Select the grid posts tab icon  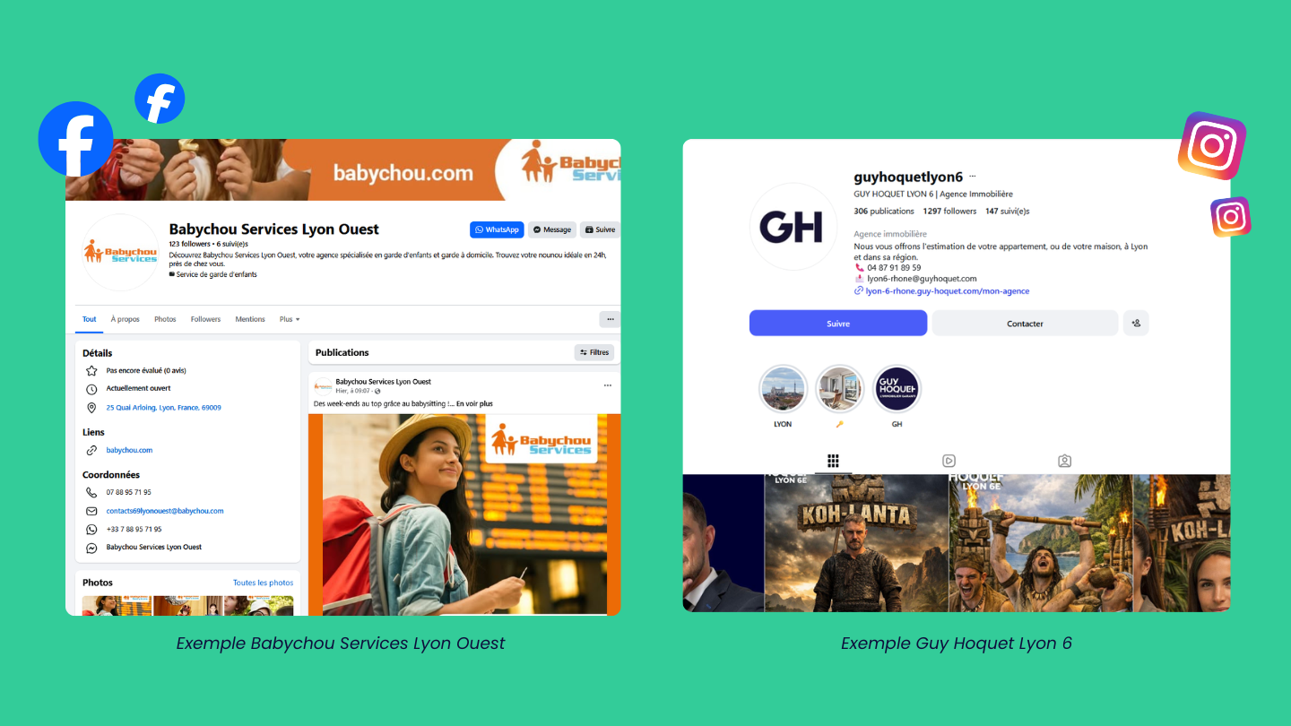point(833,461)
